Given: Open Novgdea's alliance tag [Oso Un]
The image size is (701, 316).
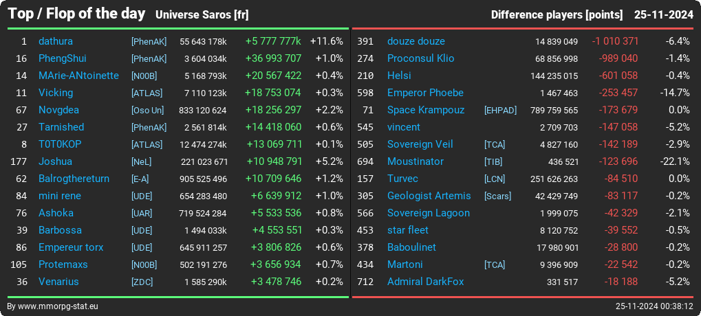Looking at the screenshot, I should pos(147,110).
